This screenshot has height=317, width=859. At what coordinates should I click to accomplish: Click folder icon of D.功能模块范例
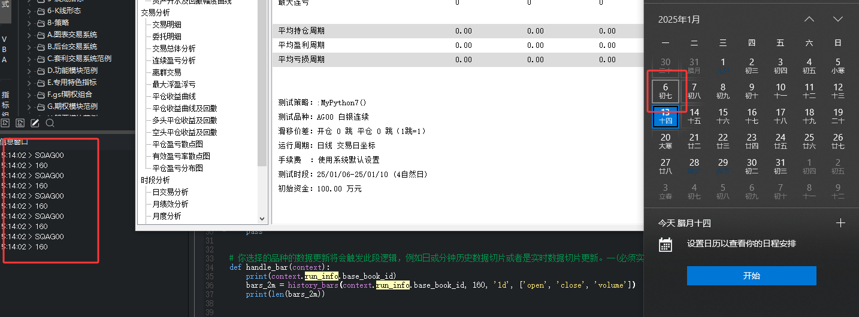[41, 71]
